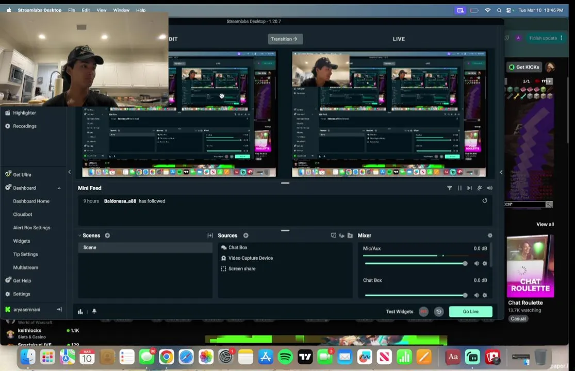575x371 pixels.
Task: Log out using arrow next to aryasemnani
Action: click(59, 310)
